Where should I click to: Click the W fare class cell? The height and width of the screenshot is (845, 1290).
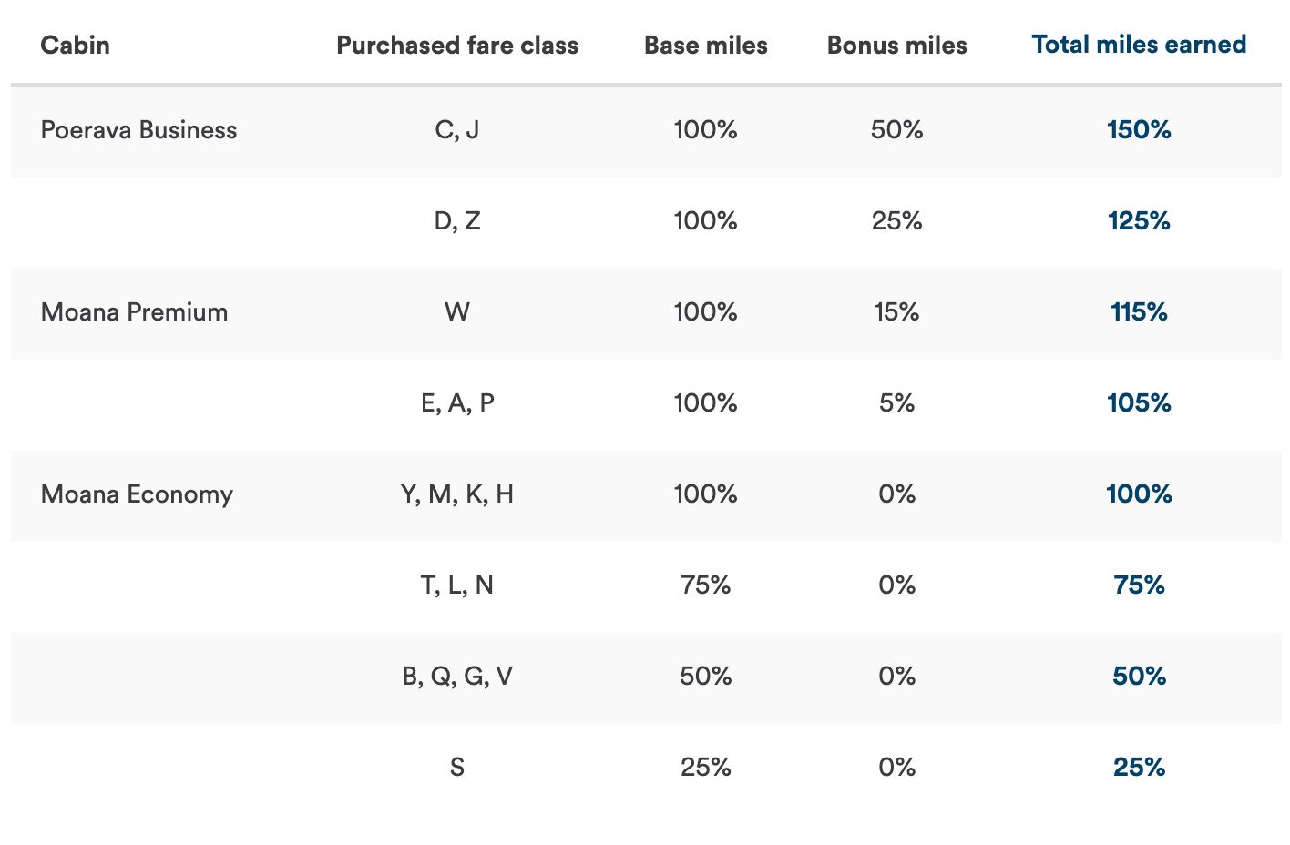(457, 312)
